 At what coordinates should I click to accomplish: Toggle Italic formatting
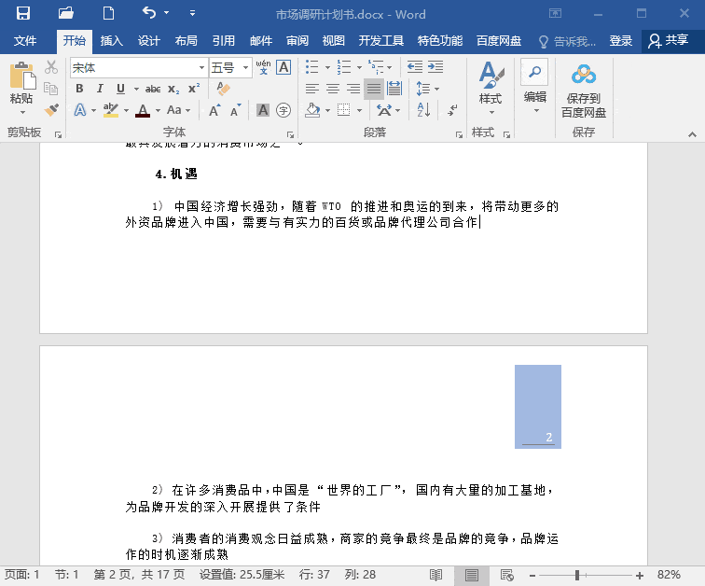(100, 89)
